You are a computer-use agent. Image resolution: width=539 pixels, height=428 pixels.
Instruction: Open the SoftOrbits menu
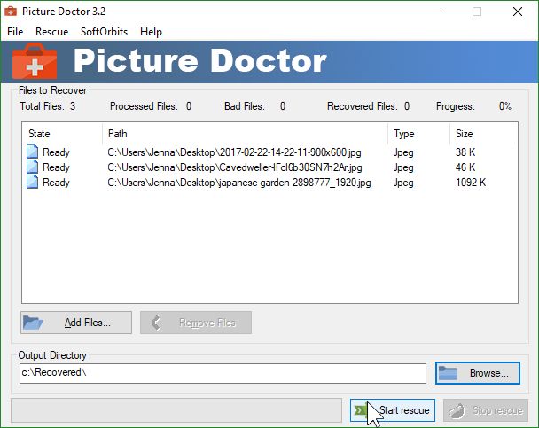104,32
